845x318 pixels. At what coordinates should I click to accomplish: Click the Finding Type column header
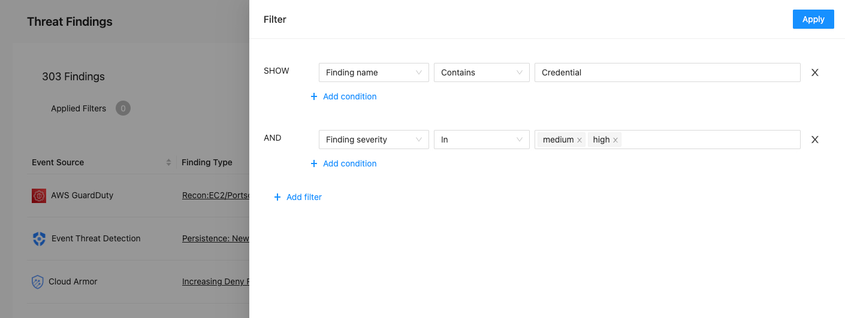point(207,162)
